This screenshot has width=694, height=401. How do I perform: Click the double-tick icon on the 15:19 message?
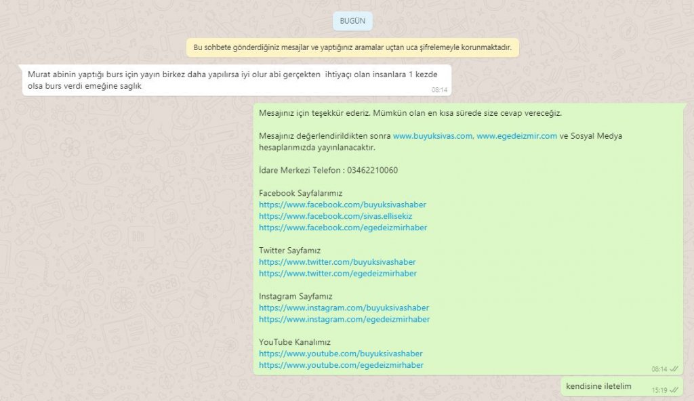tap(674, 390)
